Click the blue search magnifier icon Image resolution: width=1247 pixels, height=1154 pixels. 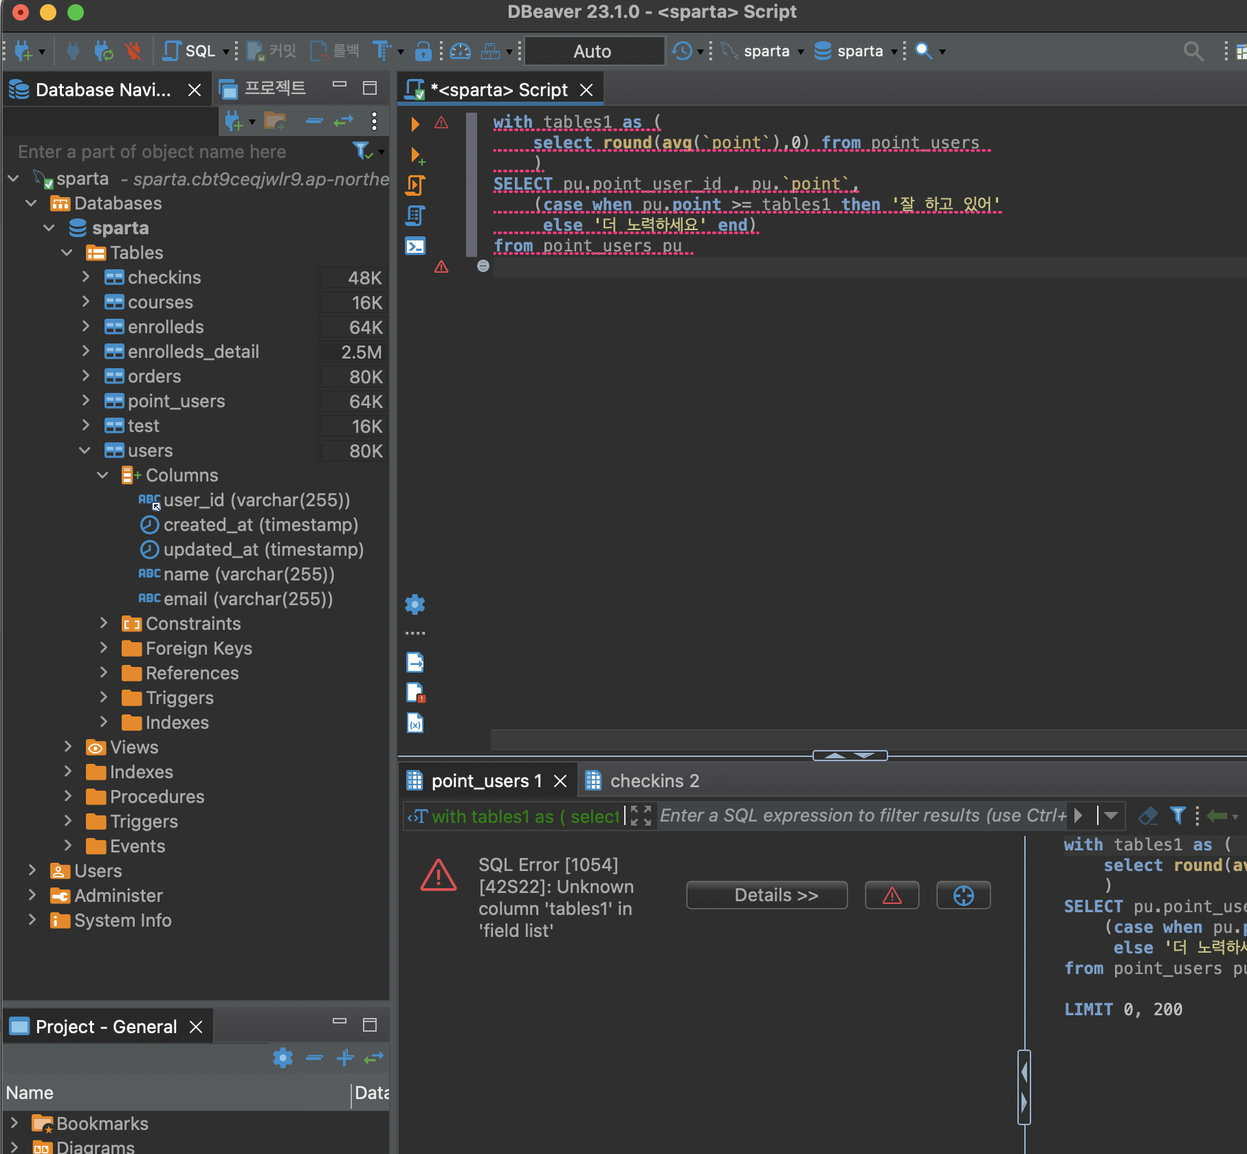coord(924,51)
